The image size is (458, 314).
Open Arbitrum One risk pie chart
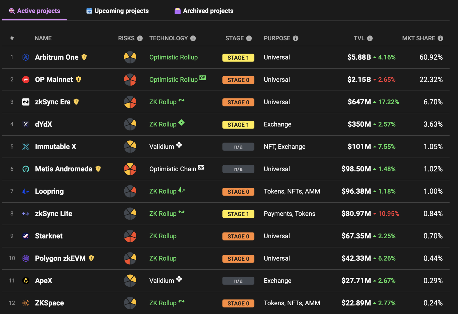(x=130, y=57)
